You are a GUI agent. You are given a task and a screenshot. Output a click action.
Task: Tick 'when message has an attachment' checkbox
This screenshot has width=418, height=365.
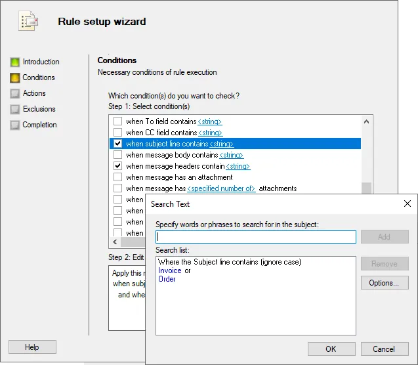coord(118,177)
